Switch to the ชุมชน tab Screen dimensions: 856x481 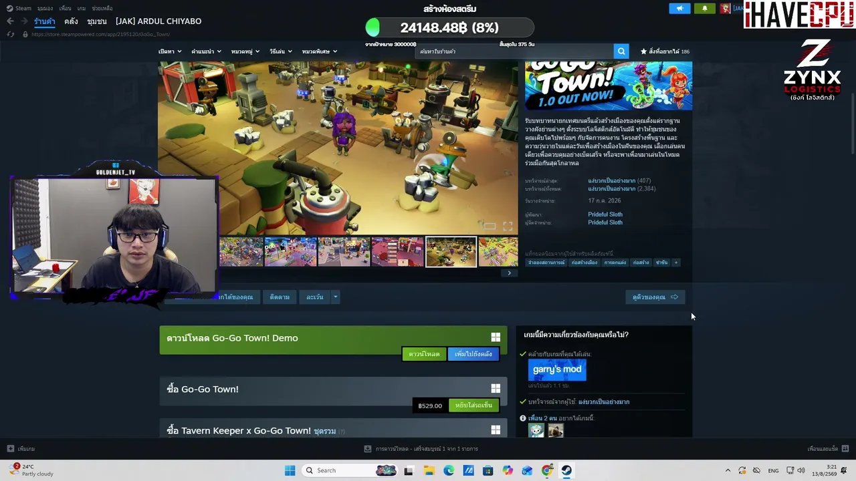click(x=97, y=21)
